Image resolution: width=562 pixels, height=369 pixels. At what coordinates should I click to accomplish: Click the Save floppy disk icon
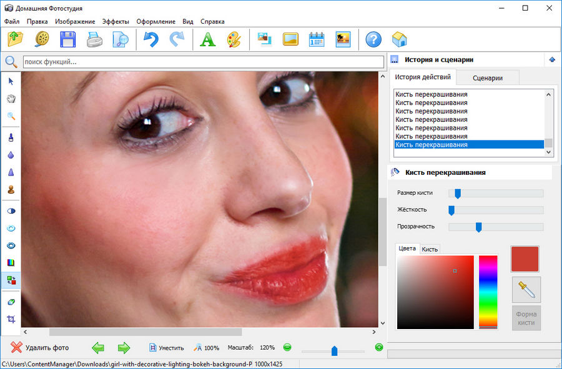pos(67,40)
